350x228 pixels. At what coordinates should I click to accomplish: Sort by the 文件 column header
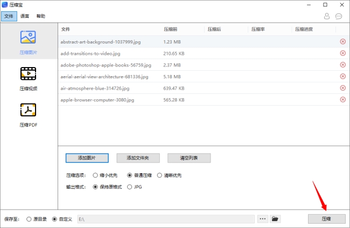tap(66, 29)
